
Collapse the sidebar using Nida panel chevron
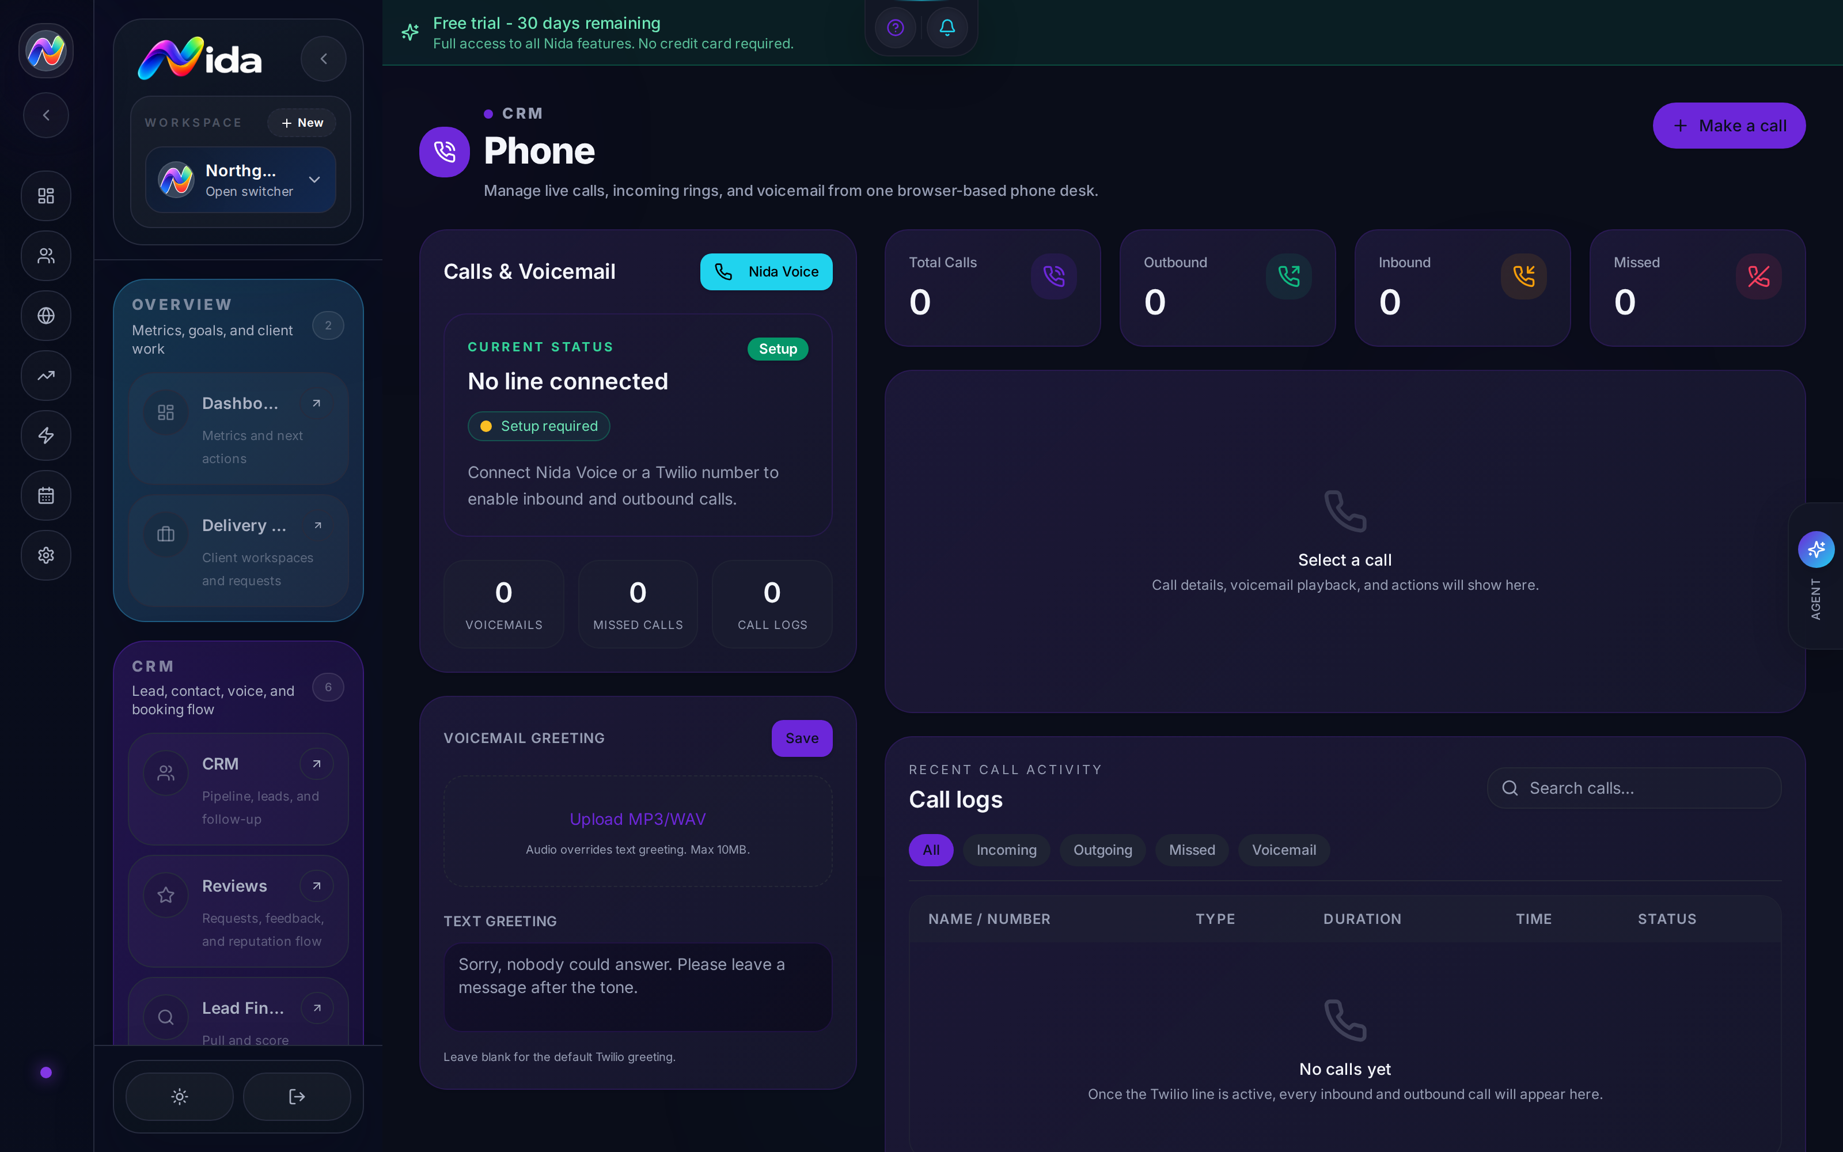[x=324, y=59]
